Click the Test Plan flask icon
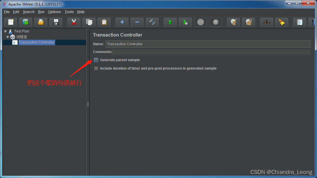This screenshot has width=317, height=178. coord(10,31)
